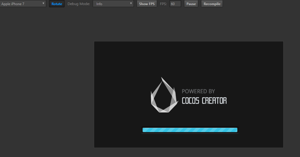Click the Show FPS button
This screenshot has width=300, height=157.
pyautogui.click(x=147, y=4)
